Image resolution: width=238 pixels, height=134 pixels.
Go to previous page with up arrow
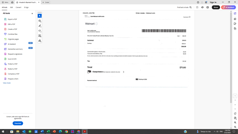(235, 105)
